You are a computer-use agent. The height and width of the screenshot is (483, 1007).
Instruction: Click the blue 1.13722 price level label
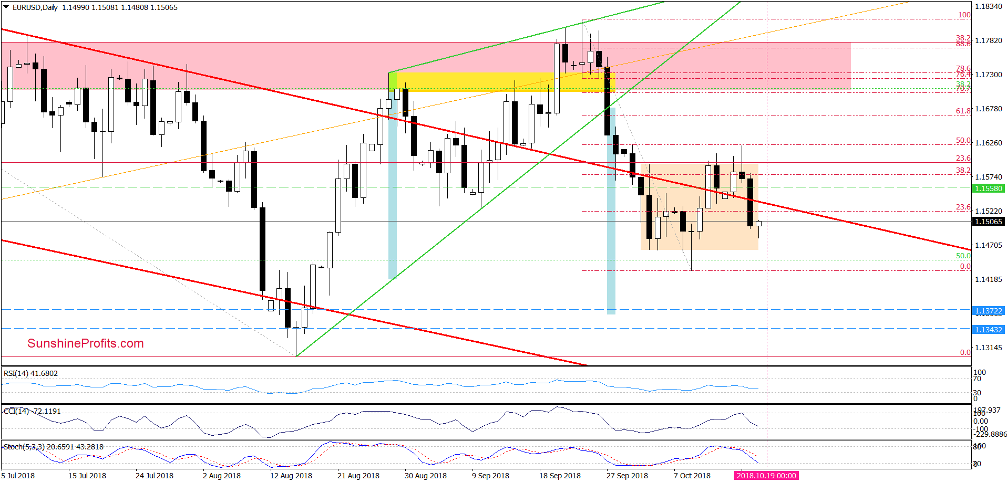click(988, 311)
